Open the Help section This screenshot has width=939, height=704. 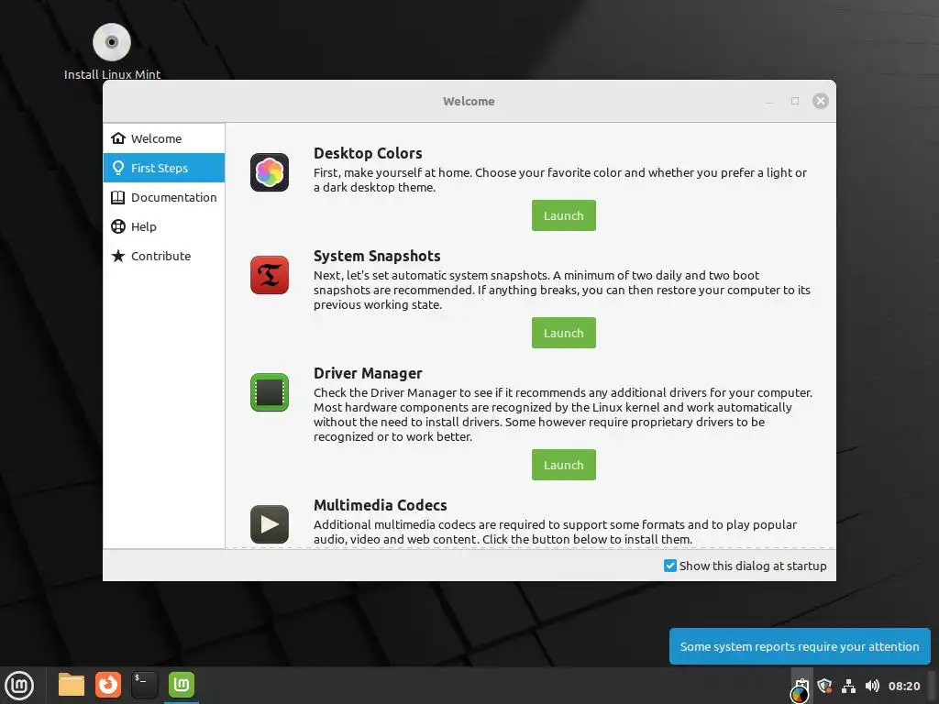tap(164, 226)
